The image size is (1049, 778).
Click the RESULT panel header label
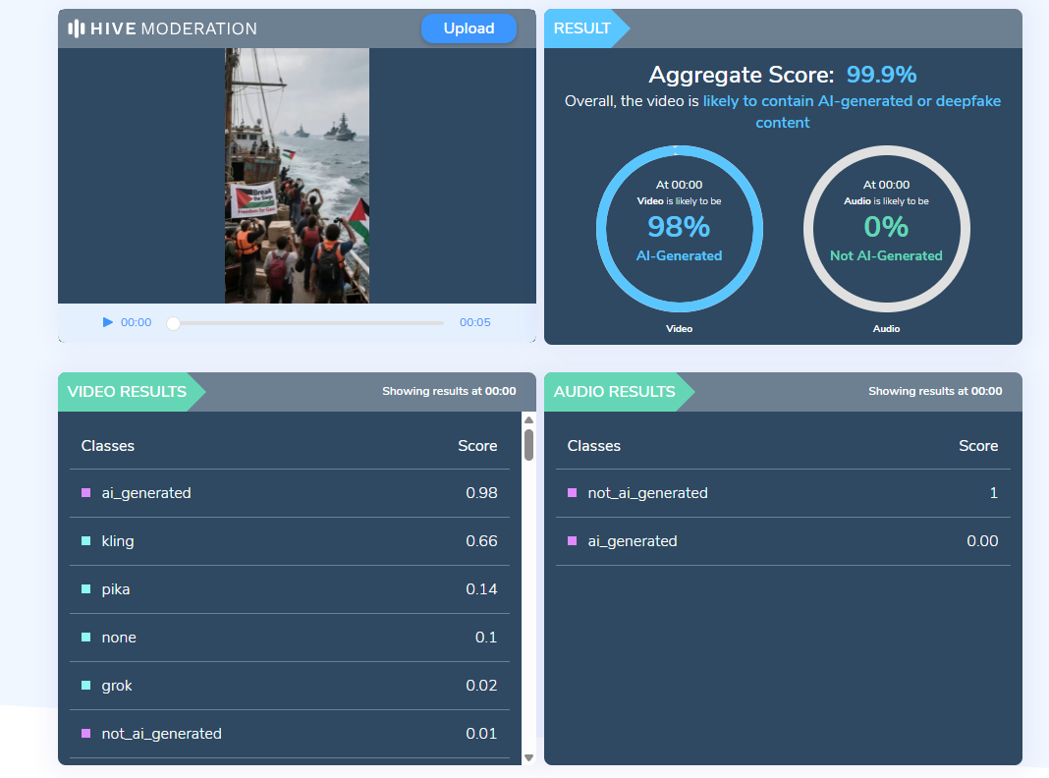pyautogui.click(x=581, y=28)
